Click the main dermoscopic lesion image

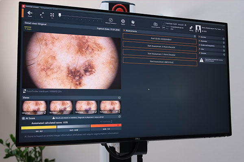[x=72, y=60]
